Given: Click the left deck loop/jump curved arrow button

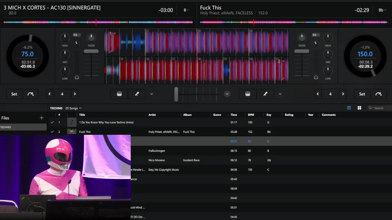Looking at the screenshot, I should (x=31, y=94).
